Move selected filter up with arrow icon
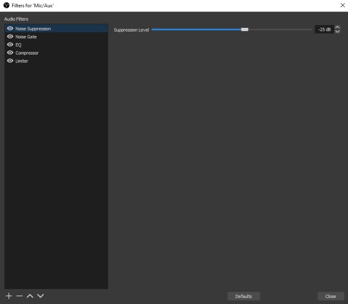 (30, 296)
